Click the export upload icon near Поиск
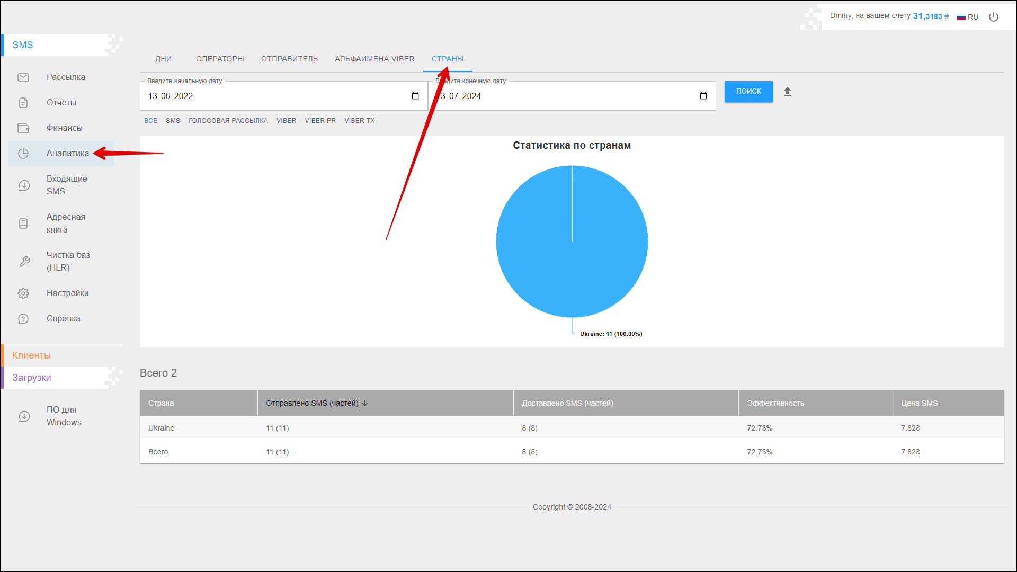1017x572 pixels. 788,92
